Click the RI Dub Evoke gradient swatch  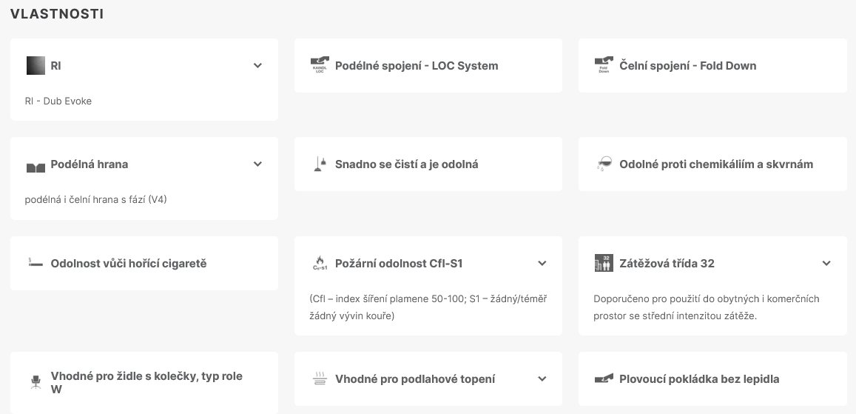[x=36, y=65]
